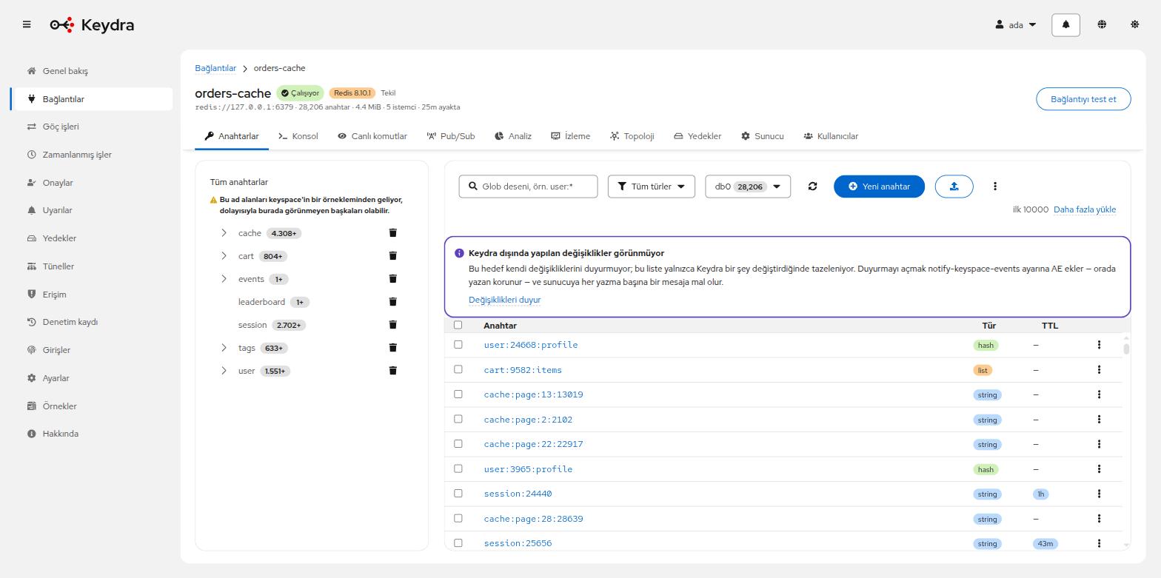Open row menu for cart:9582:items
This screenshot has width=1161, height=578.
pyautogui.click(x=1099, y=369)
